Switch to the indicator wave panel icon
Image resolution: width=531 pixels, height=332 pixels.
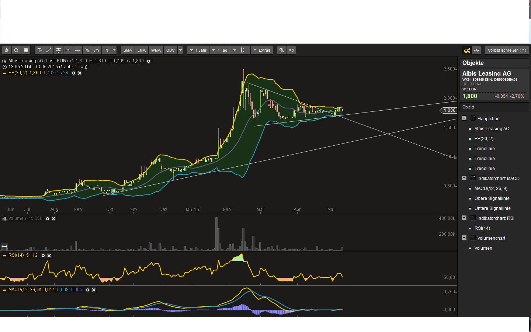click(477, 50)
